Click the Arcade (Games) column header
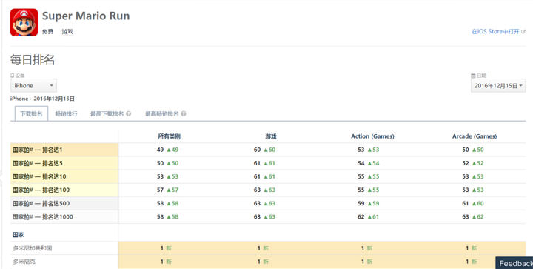 coord(475,136)
